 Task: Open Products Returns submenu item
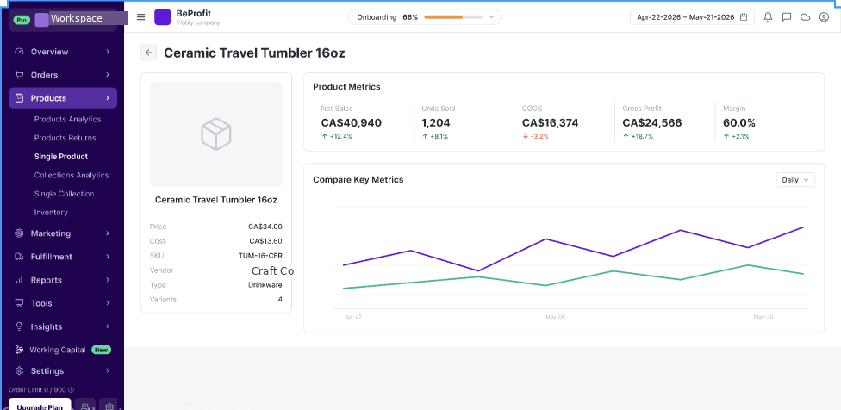point(65,138)
